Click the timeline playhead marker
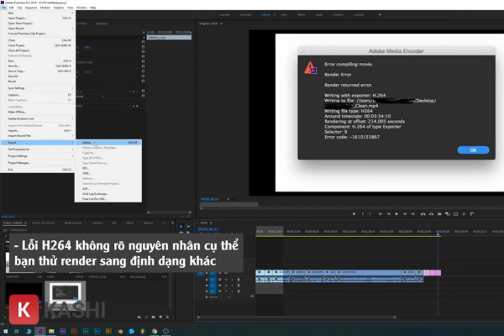Image resolution: width=504 pixels, height=336 pixels. tap(438, 234)
